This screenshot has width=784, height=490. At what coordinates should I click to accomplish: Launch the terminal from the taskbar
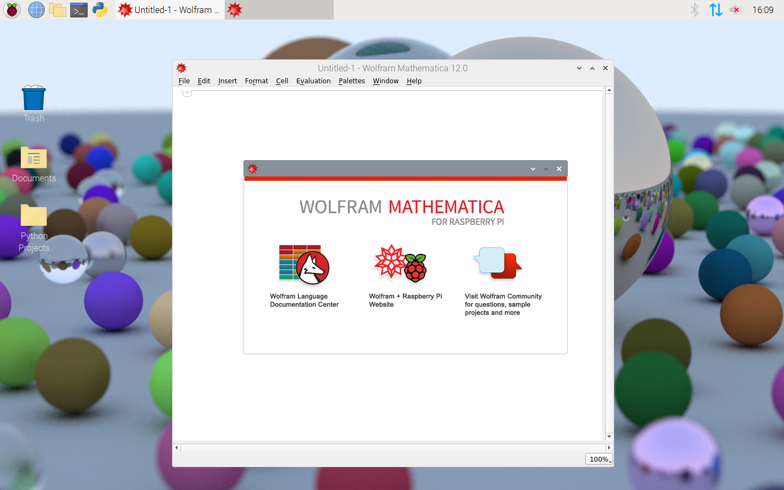tap(79, 10)
